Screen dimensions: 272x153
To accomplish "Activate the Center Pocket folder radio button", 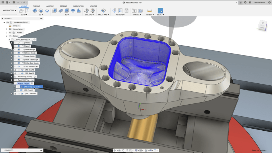I will point(32,83).
